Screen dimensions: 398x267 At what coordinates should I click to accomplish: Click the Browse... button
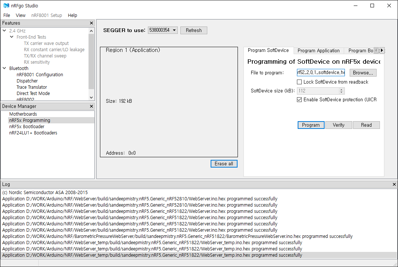tap(363, 73)
